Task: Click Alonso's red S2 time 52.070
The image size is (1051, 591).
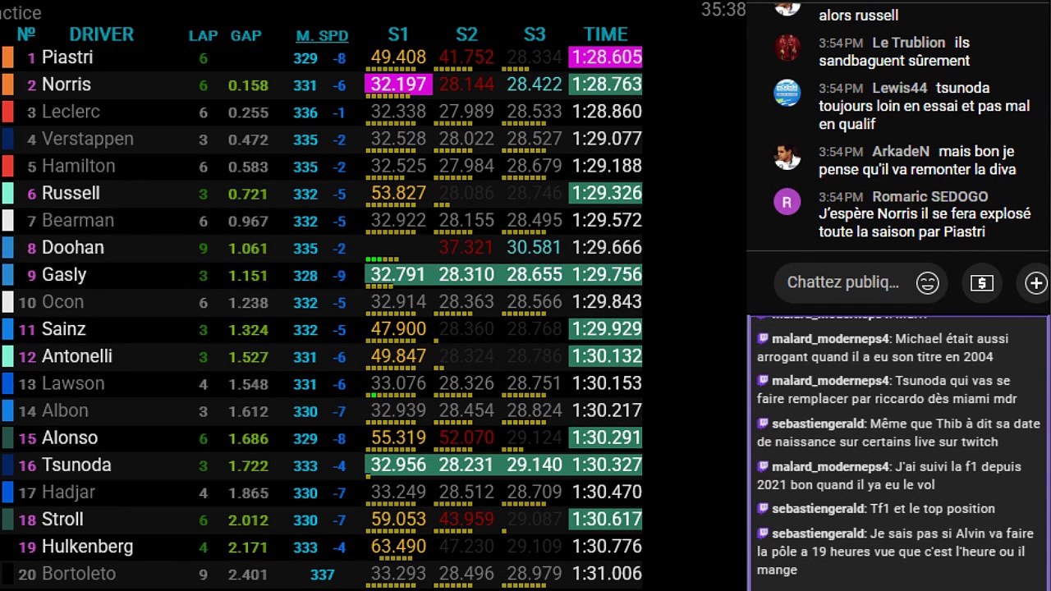Action: (466, 437)
